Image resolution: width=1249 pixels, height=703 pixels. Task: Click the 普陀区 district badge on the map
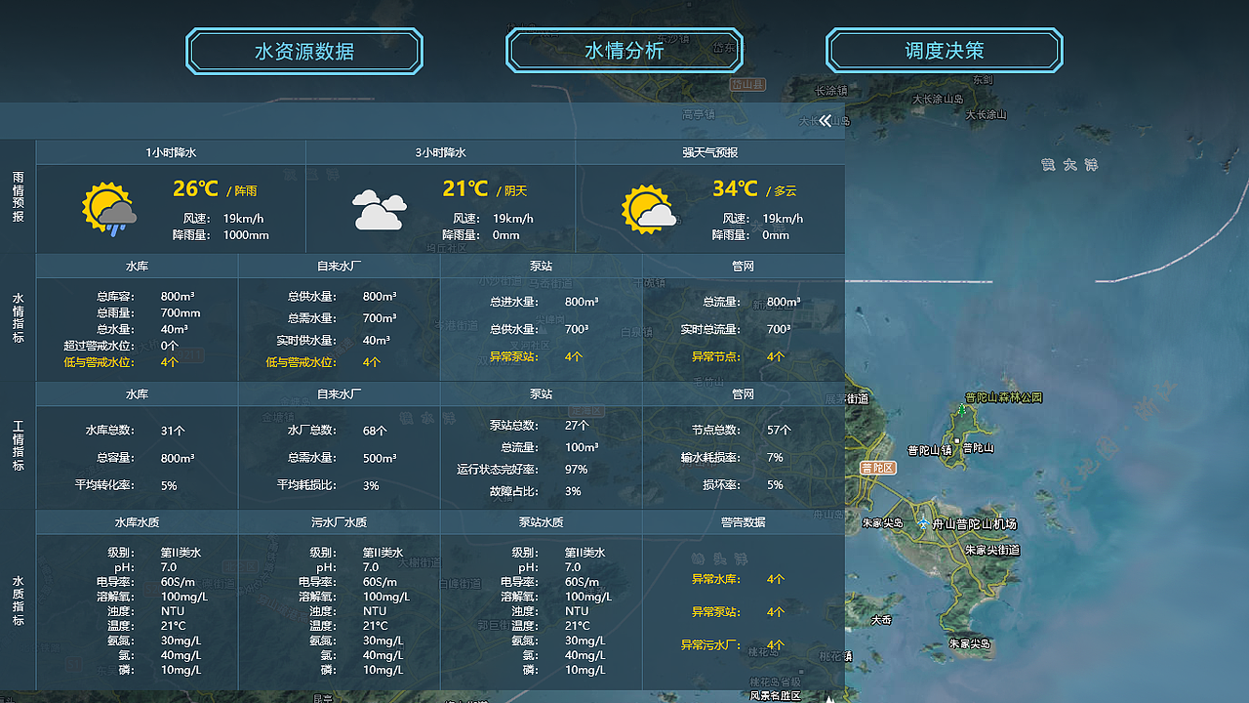coord(877,468)
